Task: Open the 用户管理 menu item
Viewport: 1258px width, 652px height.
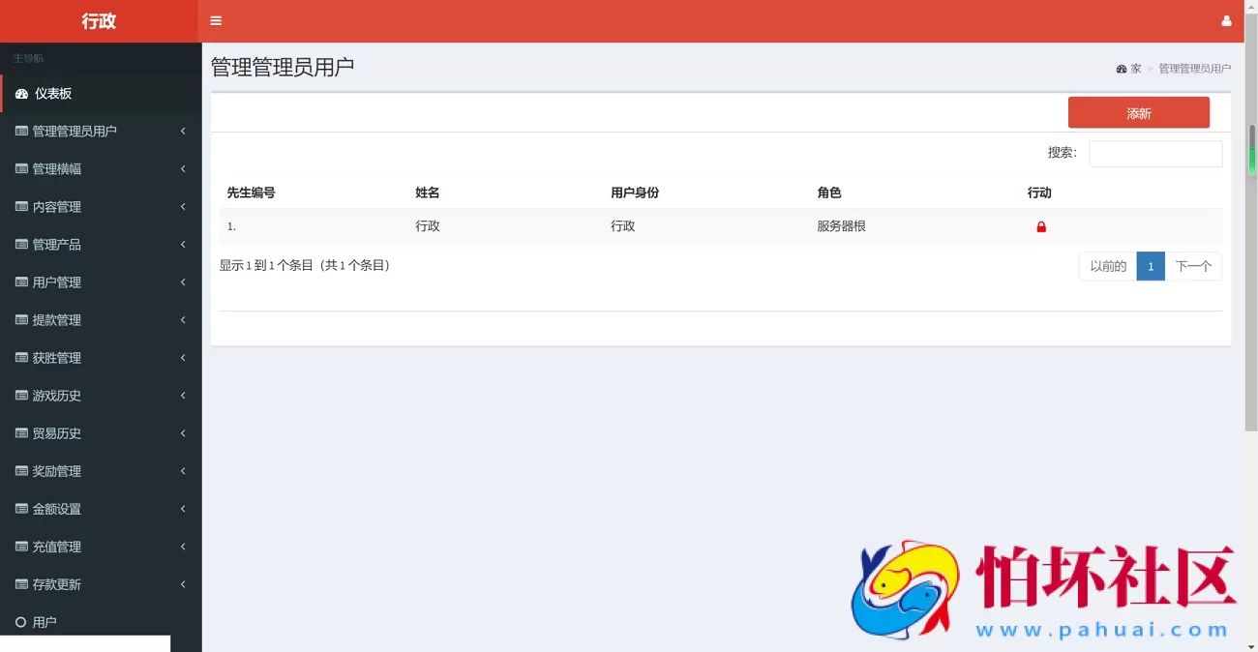Action: (x=57, y=282)
